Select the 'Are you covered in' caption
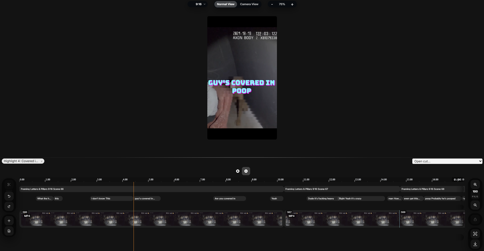 [x=229, y=199]
